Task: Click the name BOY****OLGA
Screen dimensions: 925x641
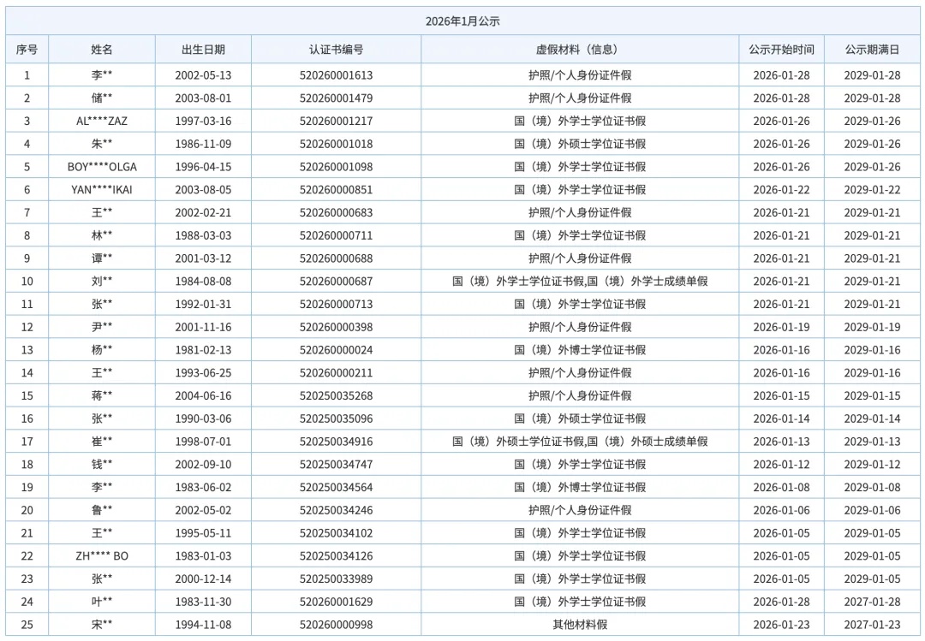Action: click(102, 167)
